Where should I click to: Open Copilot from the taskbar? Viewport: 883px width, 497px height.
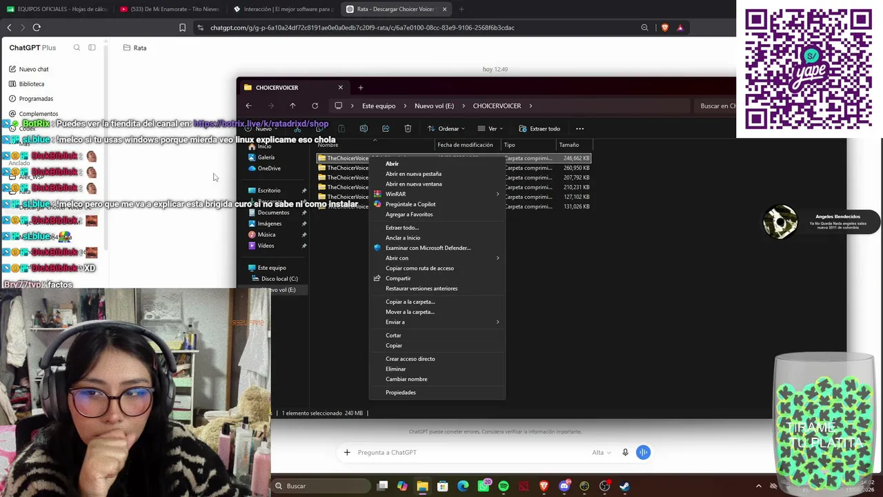coord(402,486)
